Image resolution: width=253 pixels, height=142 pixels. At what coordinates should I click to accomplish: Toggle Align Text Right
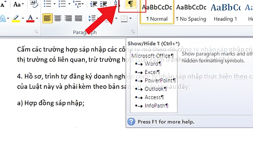coord(68,18)
